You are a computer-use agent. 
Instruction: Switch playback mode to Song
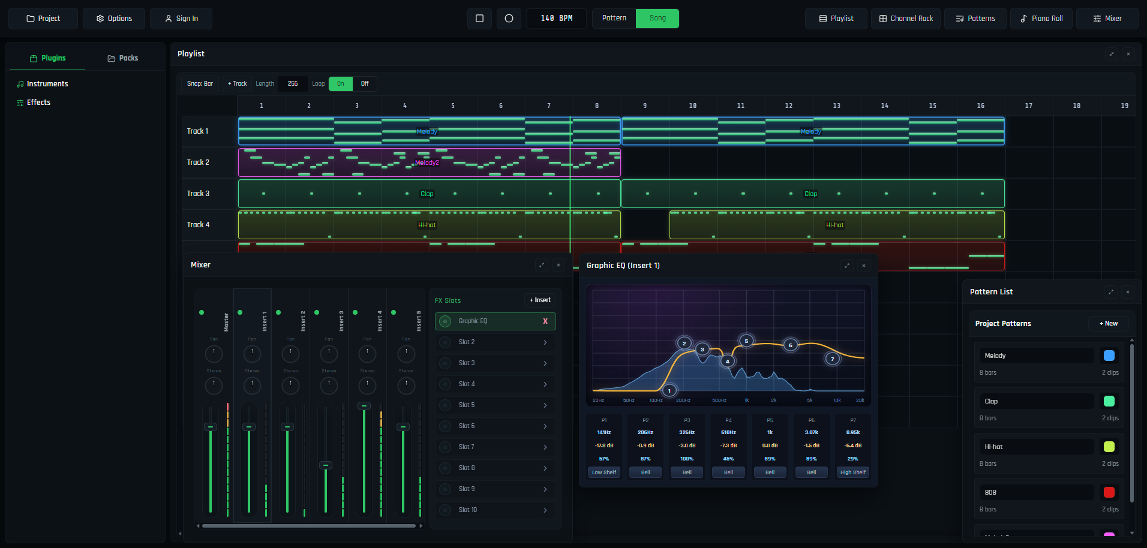click(657, 18)
